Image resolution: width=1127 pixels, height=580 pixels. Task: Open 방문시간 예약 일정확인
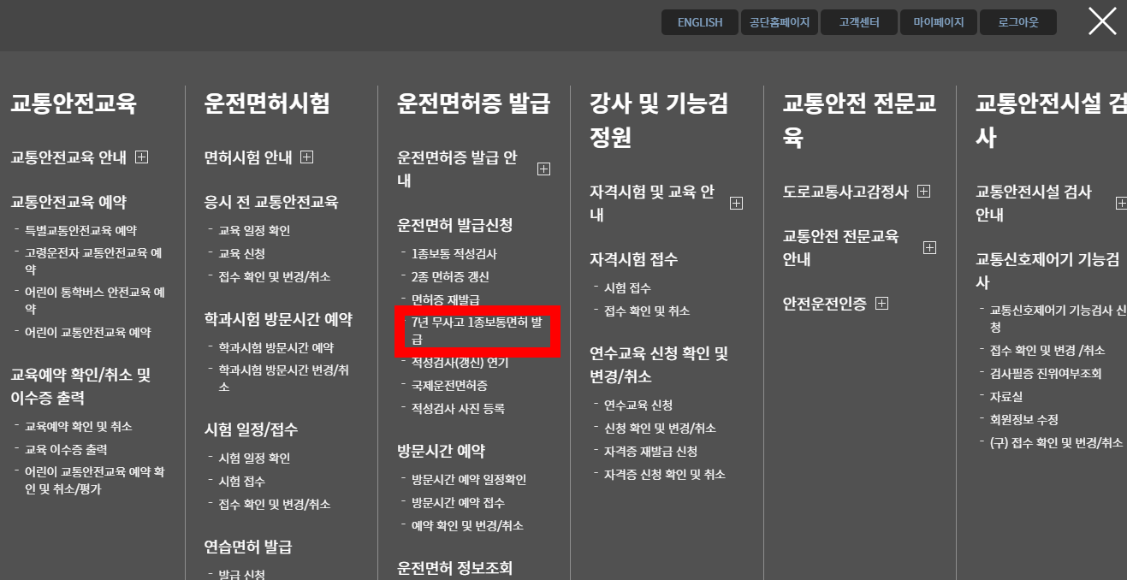pyautogui.click(x=469, y=480)
